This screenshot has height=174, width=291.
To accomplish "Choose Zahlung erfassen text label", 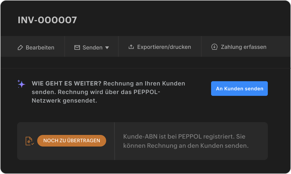I will click(243, 47).
